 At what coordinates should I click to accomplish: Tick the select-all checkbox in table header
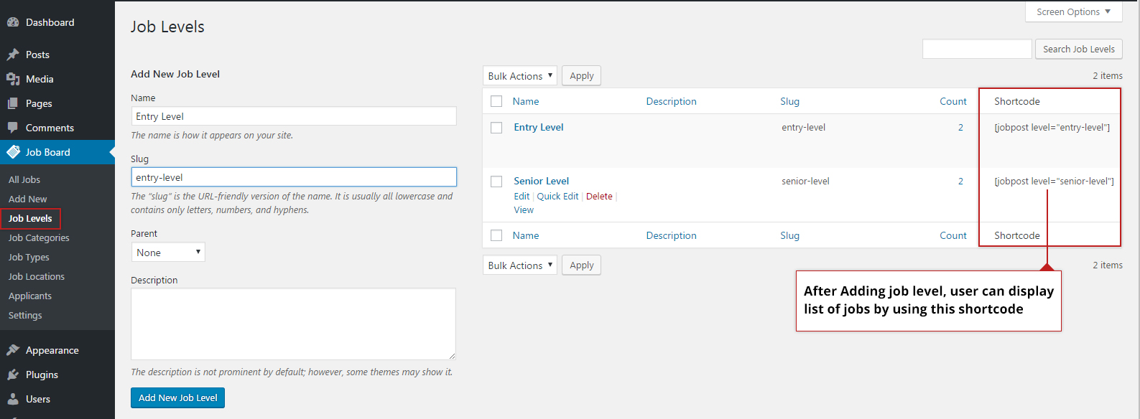coord(496,101)
